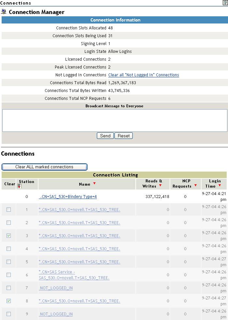Open station 2 connection name link
This screenshot has height=320, width=228.
[x=79, y=223]
